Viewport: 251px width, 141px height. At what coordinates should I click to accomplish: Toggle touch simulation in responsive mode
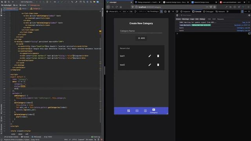[x=161, y=11]
